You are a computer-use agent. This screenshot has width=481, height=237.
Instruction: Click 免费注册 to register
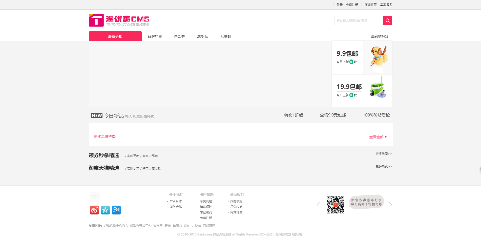(352, 5)
